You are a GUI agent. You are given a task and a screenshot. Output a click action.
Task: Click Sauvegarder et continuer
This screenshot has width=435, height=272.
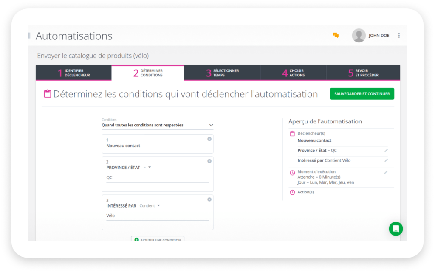coord(362,93)
